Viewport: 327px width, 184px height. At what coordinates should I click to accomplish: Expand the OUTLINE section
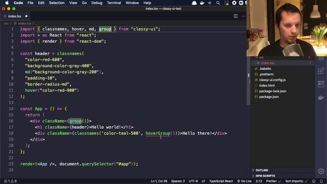click(262, 170)
